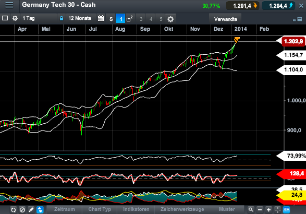The width and height of the screenshot is (306, 214).
Task: Click the Apr month label
Action: 22,29
